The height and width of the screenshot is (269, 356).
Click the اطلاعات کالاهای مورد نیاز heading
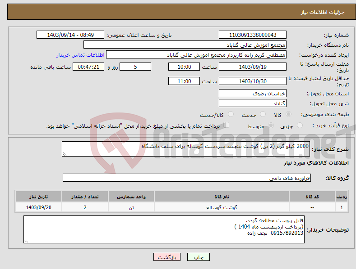coord(316,163)
